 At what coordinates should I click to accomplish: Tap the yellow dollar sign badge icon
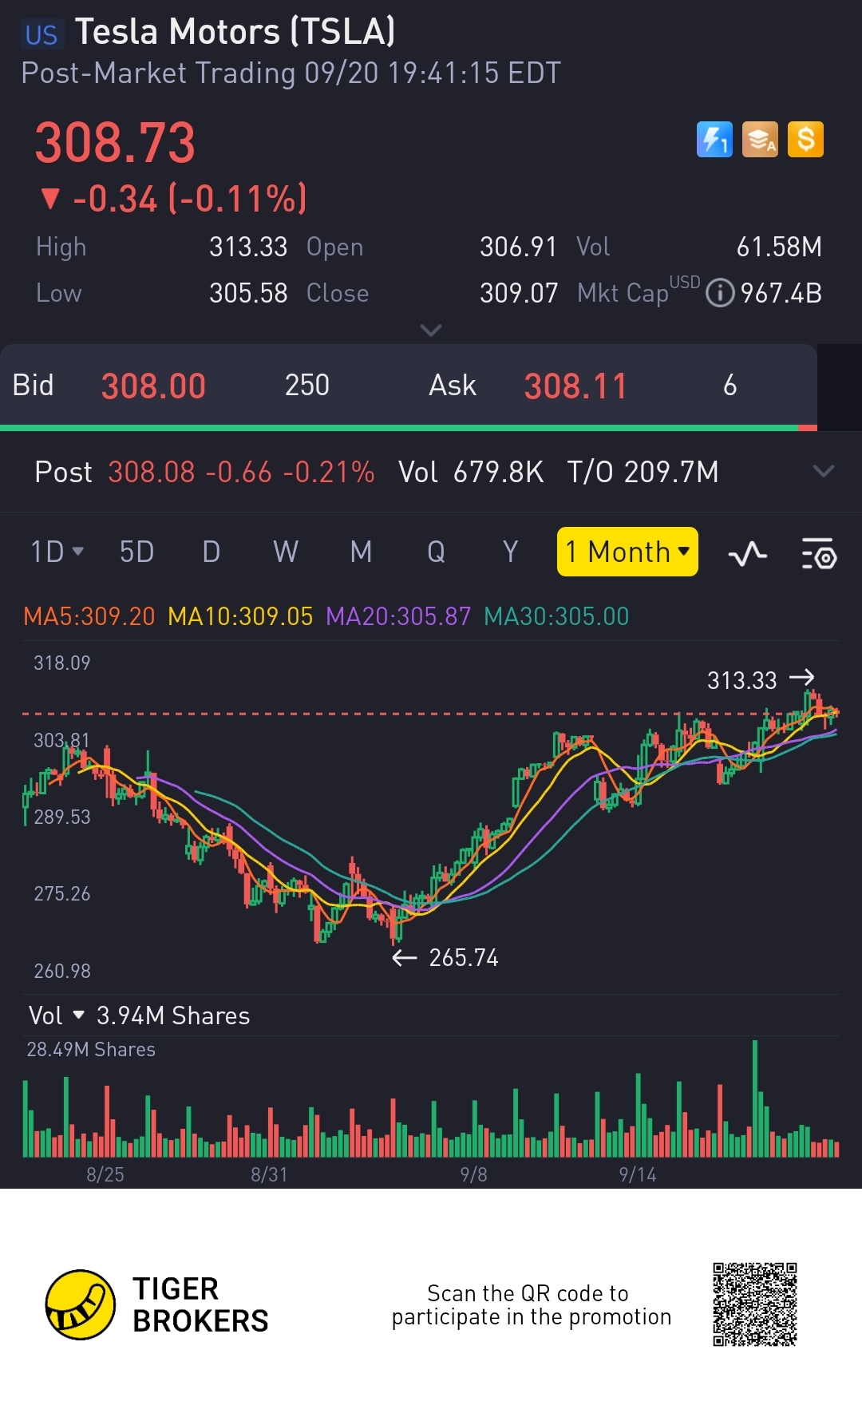pos(805,140)
